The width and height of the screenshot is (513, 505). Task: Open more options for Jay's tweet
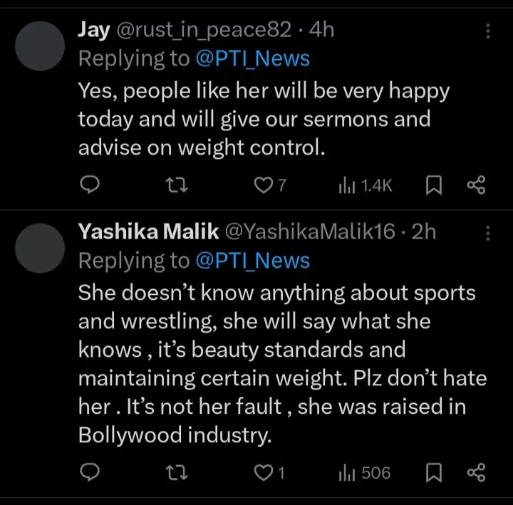488,31
